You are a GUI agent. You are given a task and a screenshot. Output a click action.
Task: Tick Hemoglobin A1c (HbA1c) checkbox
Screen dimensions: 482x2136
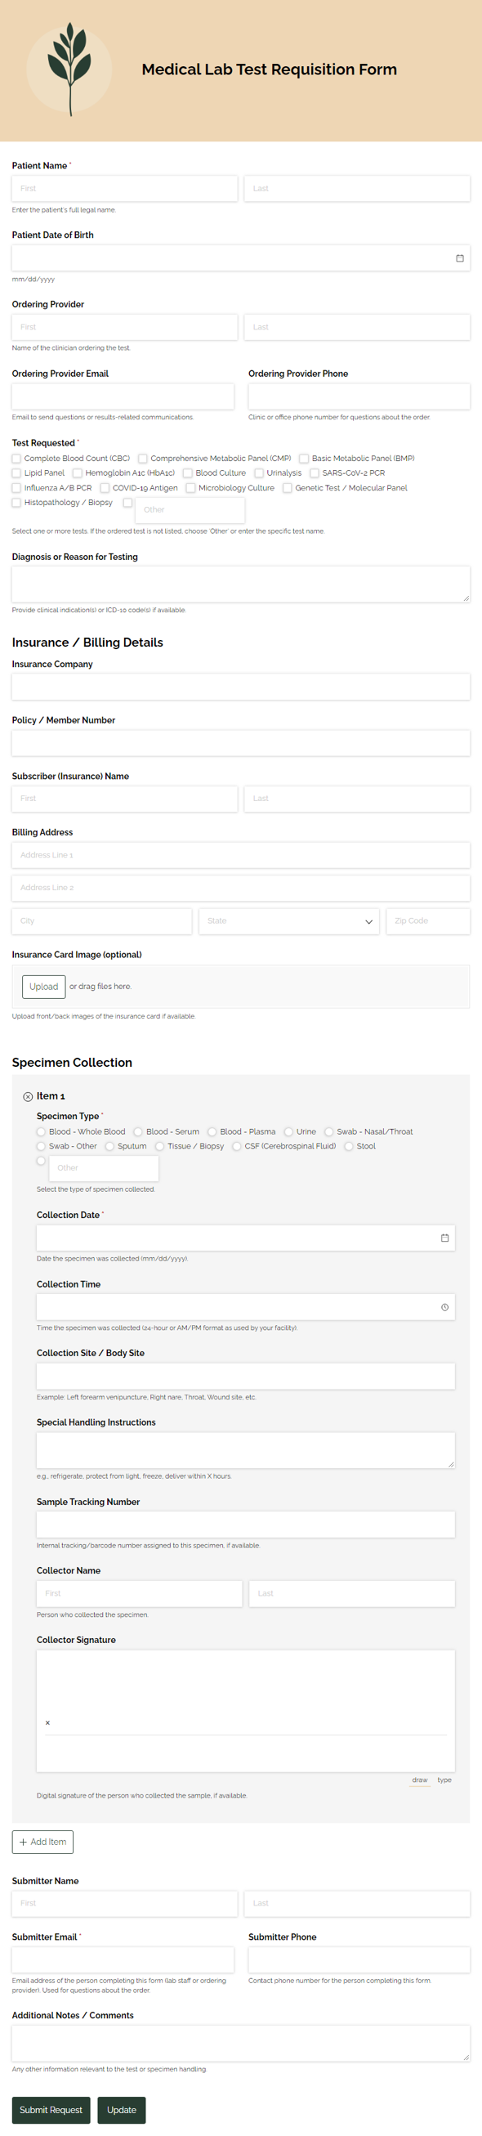[77, 473]
